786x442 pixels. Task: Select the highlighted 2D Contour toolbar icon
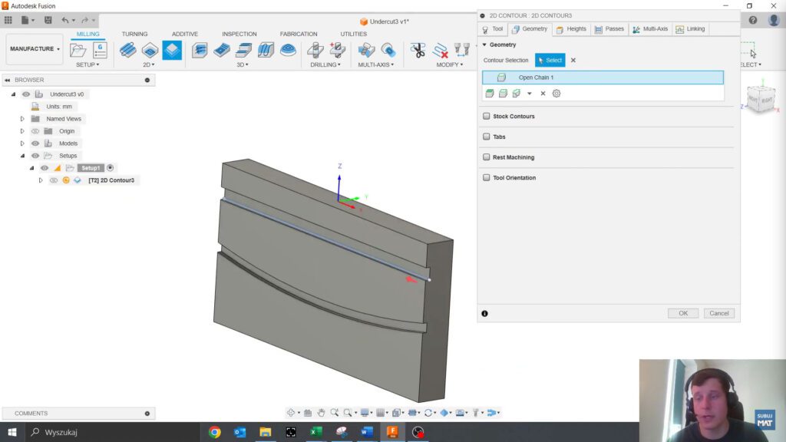pos(172,51)
